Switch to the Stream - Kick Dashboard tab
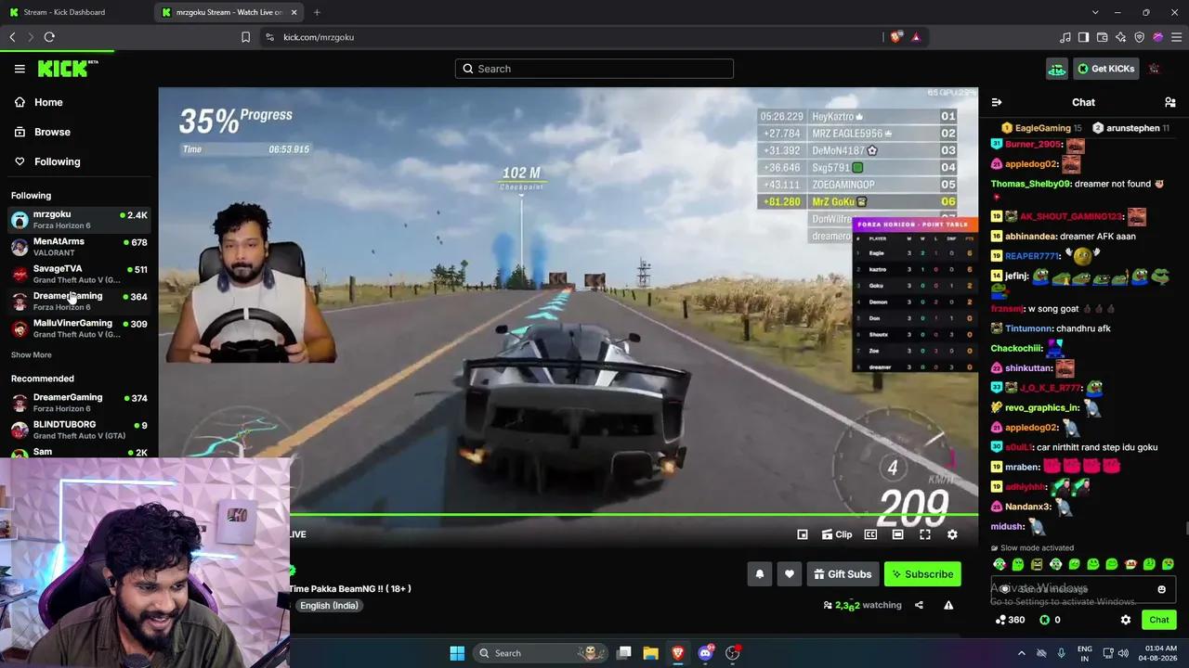The width and height of the screenshot is (1189, 668). [x=71, y=12]
